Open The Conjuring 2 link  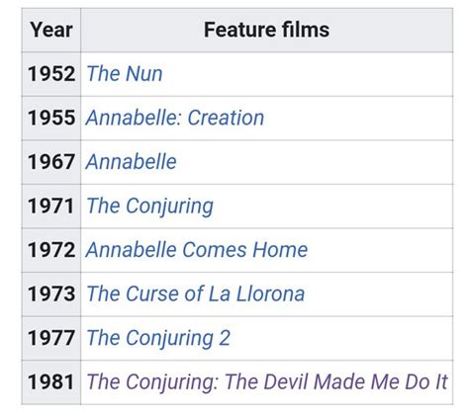pyautogui.click(x=158, y=338)
